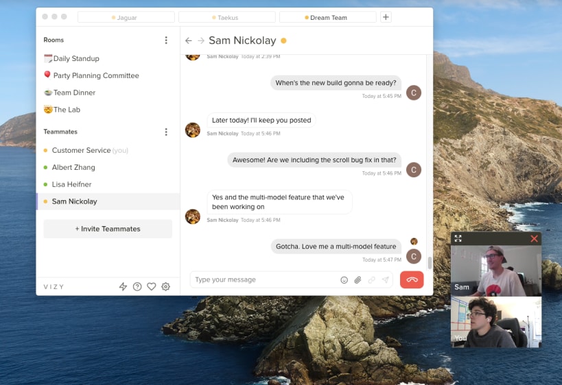Click small read-receipt avatar above Gotcha message

coord(414,242)
